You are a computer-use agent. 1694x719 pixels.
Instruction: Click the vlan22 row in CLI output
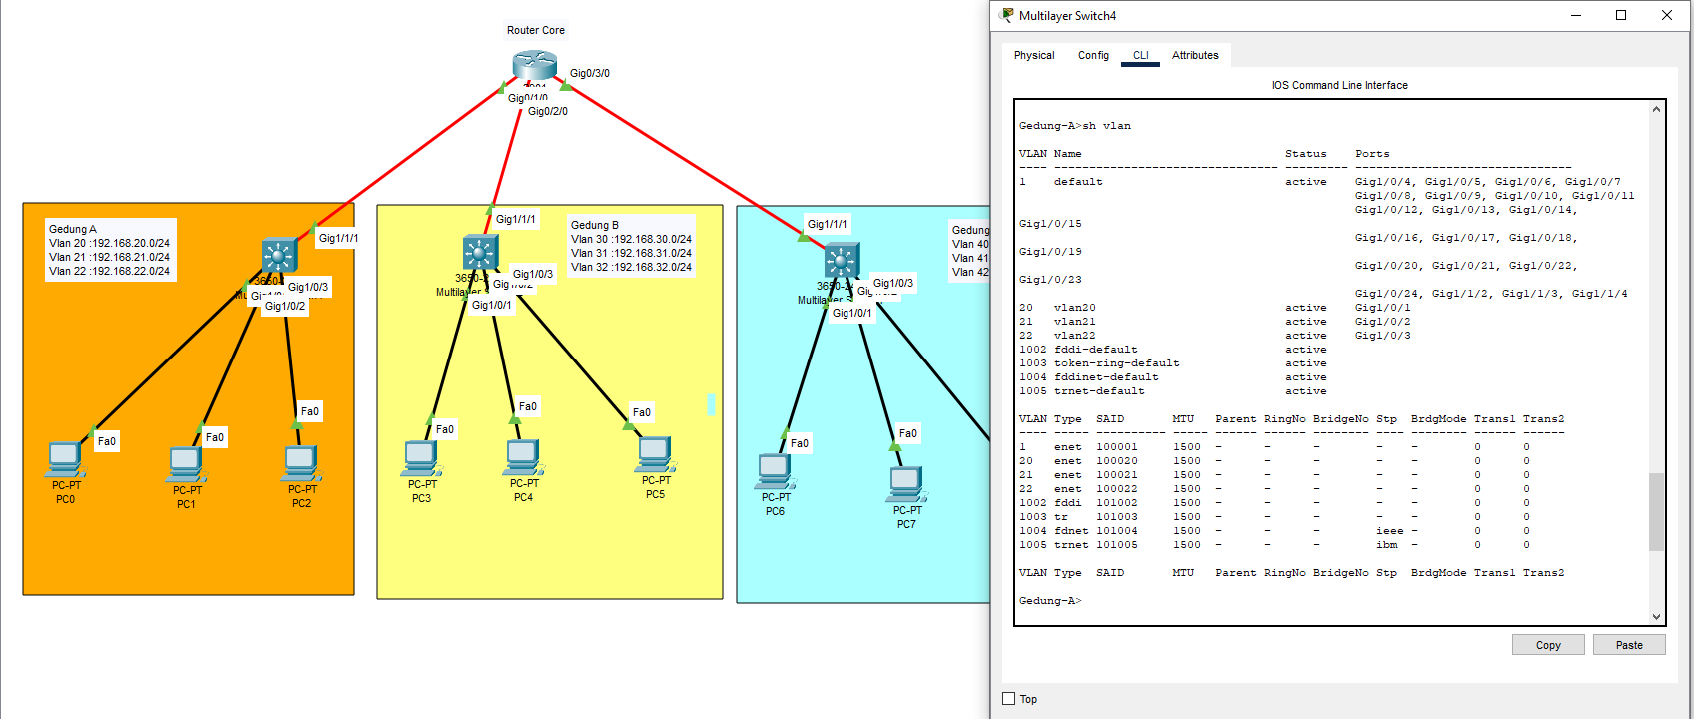pyautogui.click(x=1215, y=336)
